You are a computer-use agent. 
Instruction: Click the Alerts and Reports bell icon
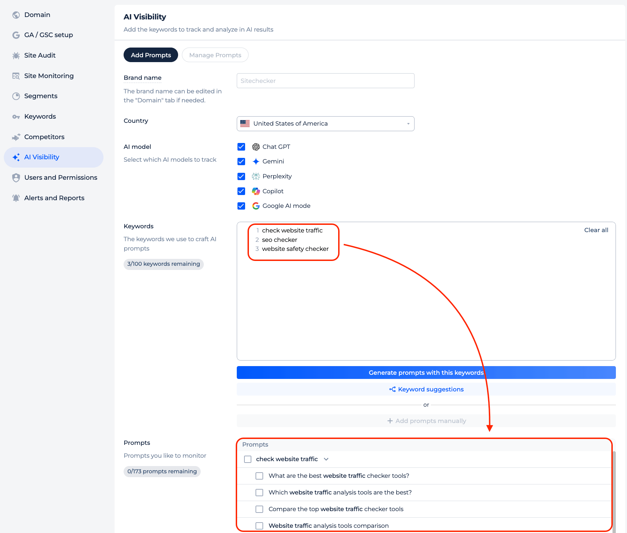click(x=16, y=198)
